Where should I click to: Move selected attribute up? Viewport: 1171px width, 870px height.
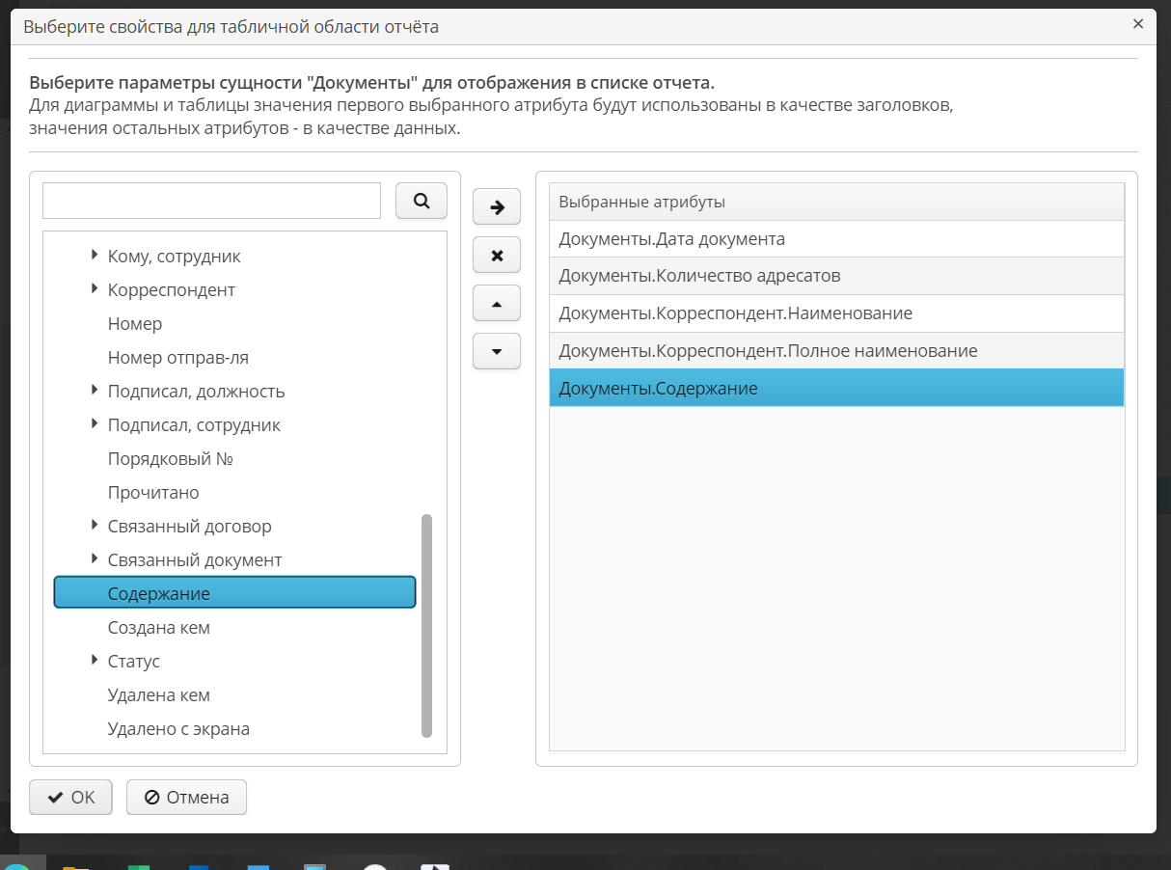(x=497, y=304)
